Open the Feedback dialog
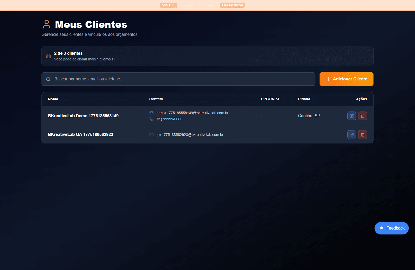The height and width of the screenshot is (270, 415). [x=391, y=228]
